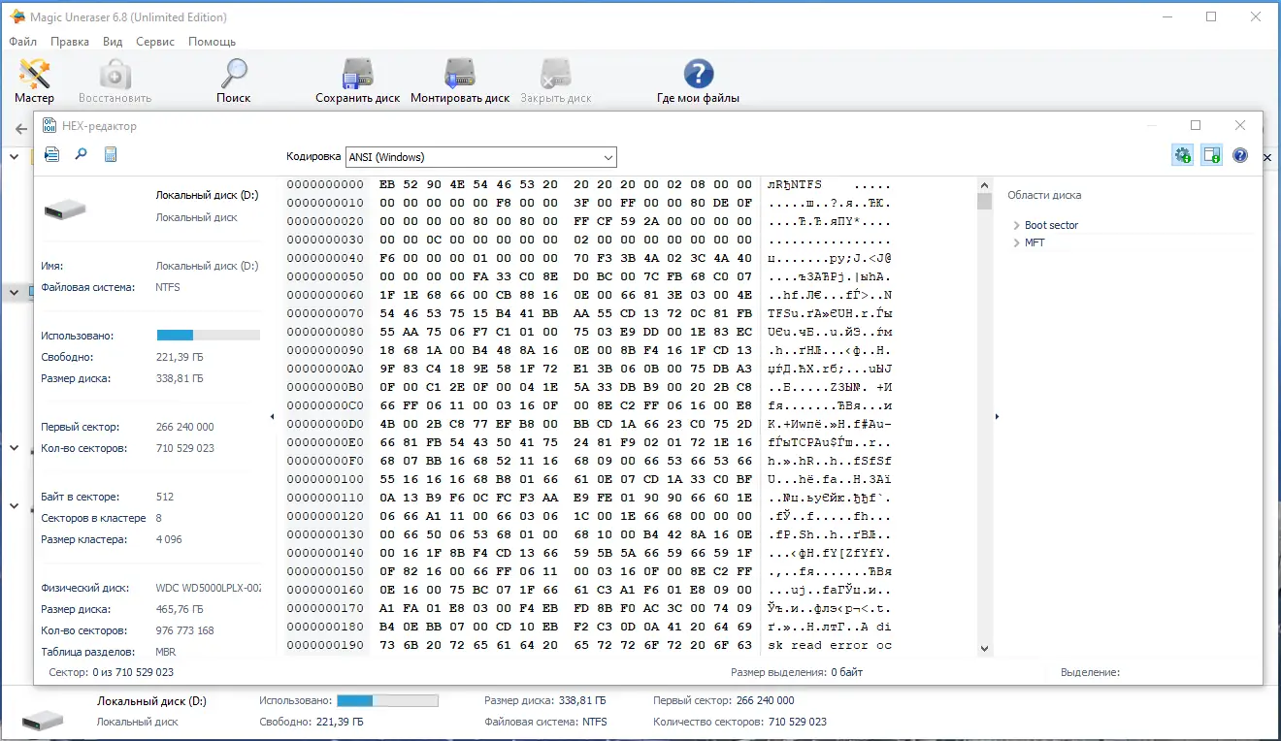1281x741 pixels.
Task: Open the Кодировка encoding dropdown
Action: pyautogui.click(x=481, y=157)
